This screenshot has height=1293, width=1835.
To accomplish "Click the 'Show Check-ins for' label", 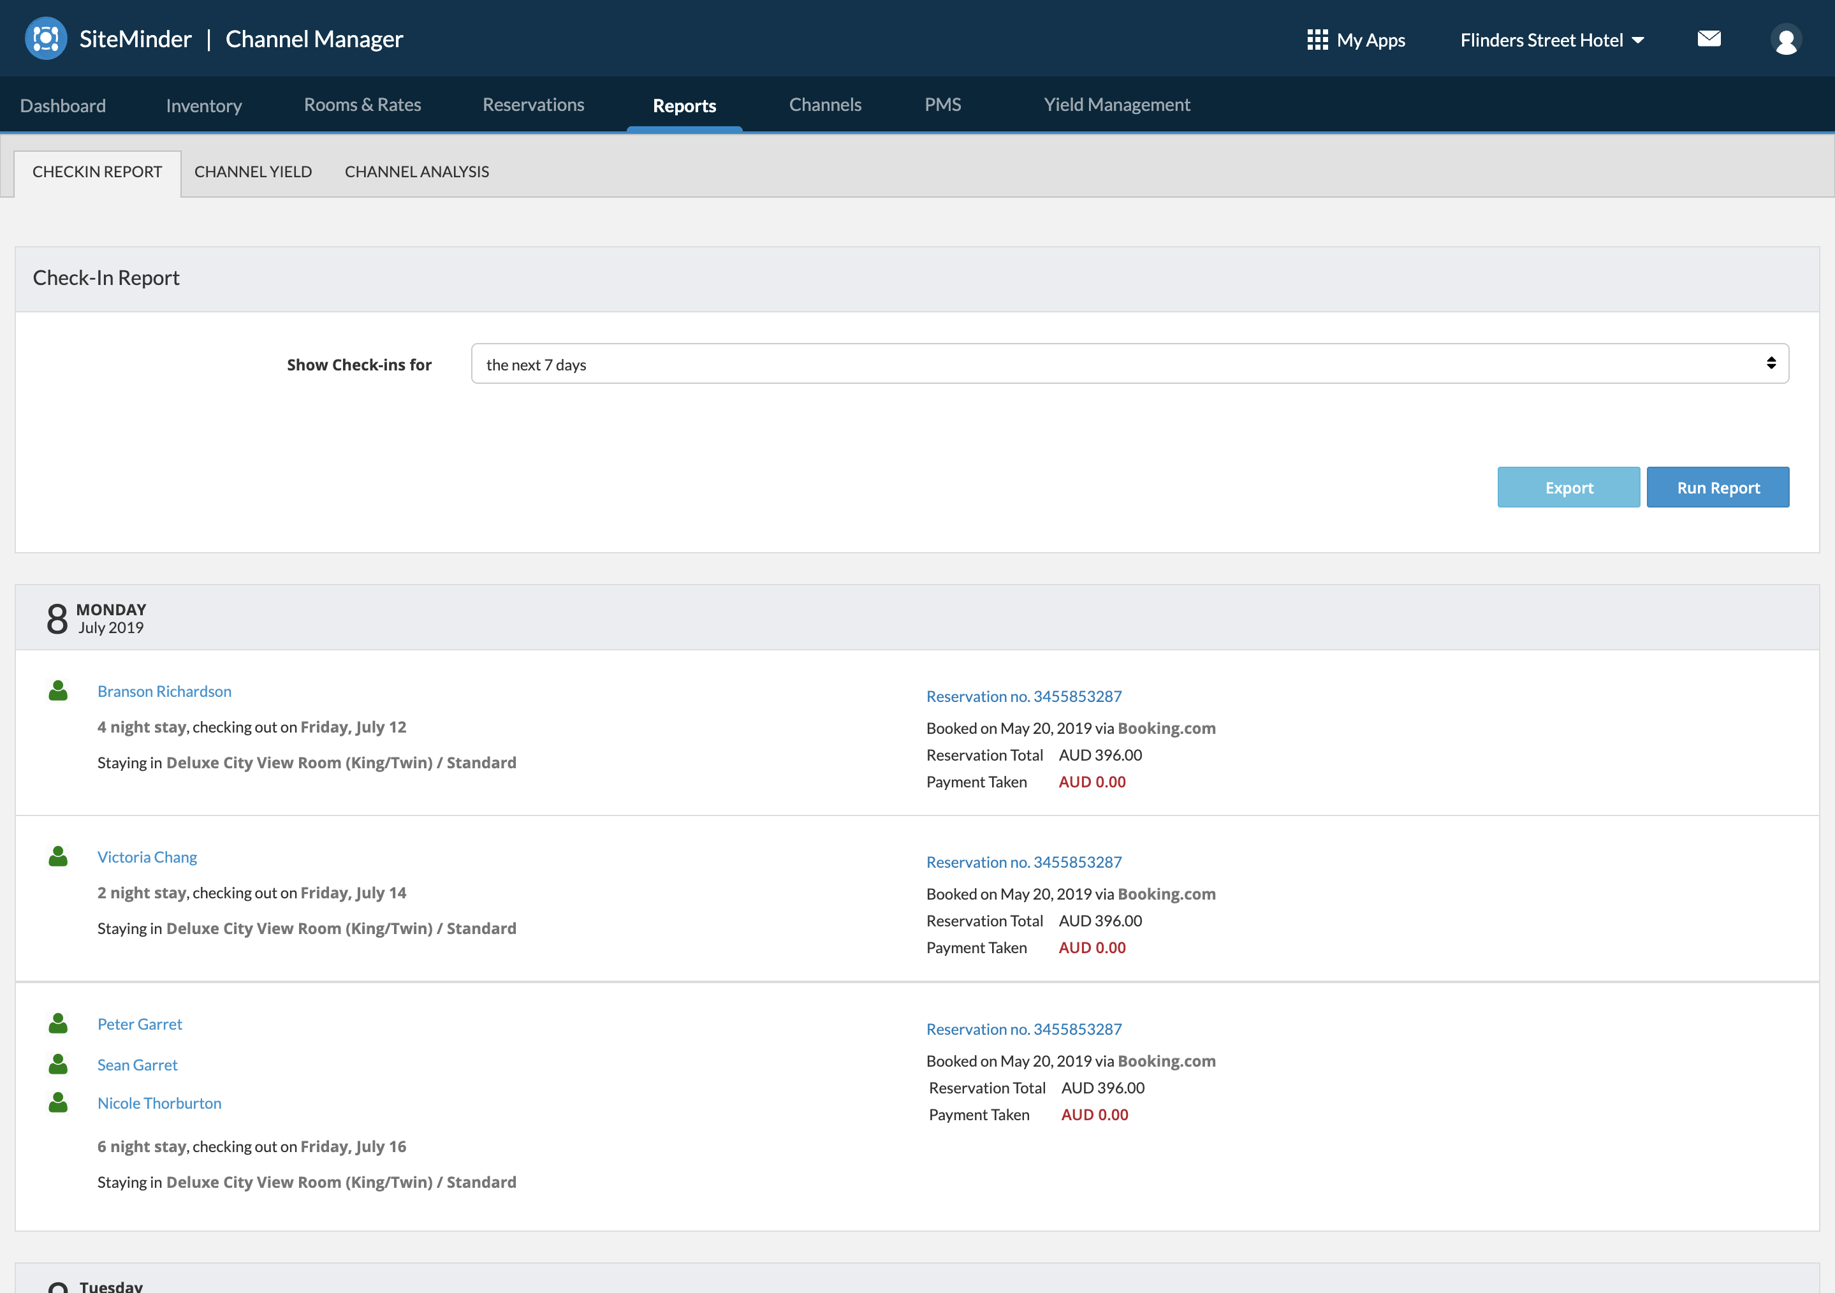I will (x=359, y=365).
